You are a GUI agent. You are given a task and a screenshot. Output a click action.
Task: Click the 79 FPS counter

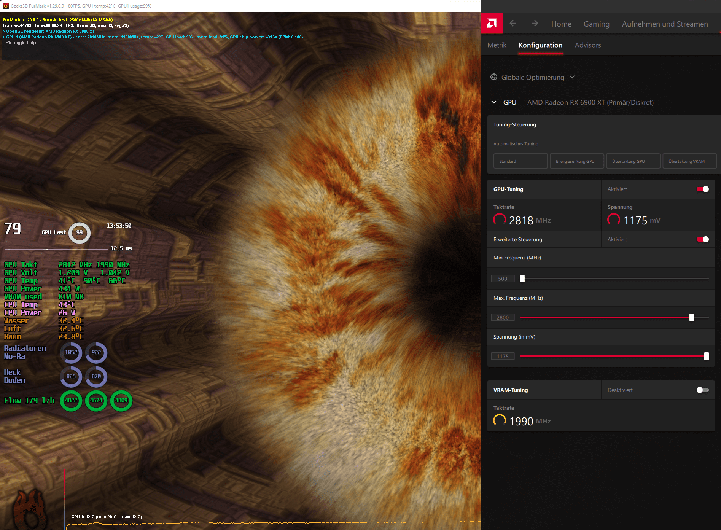[x=13, y=229]
